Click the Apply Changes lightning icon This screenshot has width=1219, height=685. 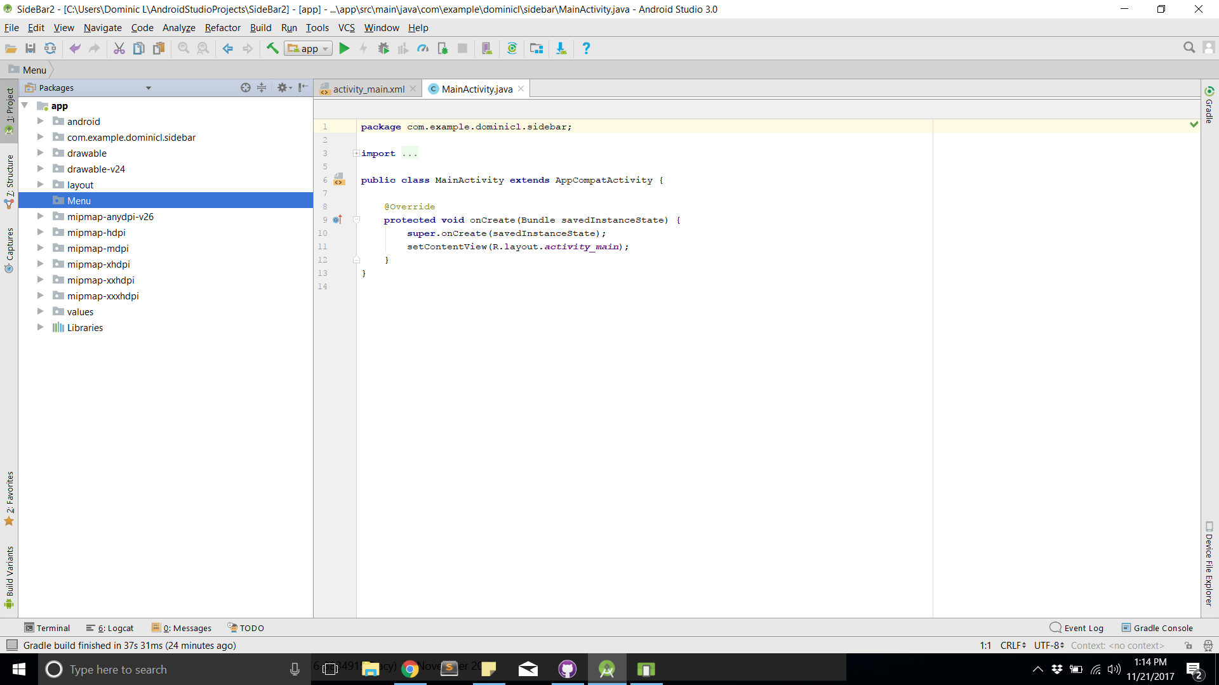point(364,48)
